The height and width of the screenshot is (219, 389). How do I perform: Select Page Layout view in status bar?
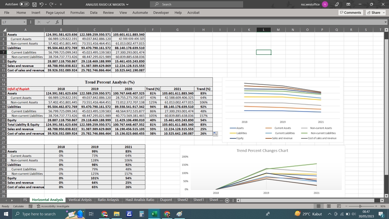[329, 206]
